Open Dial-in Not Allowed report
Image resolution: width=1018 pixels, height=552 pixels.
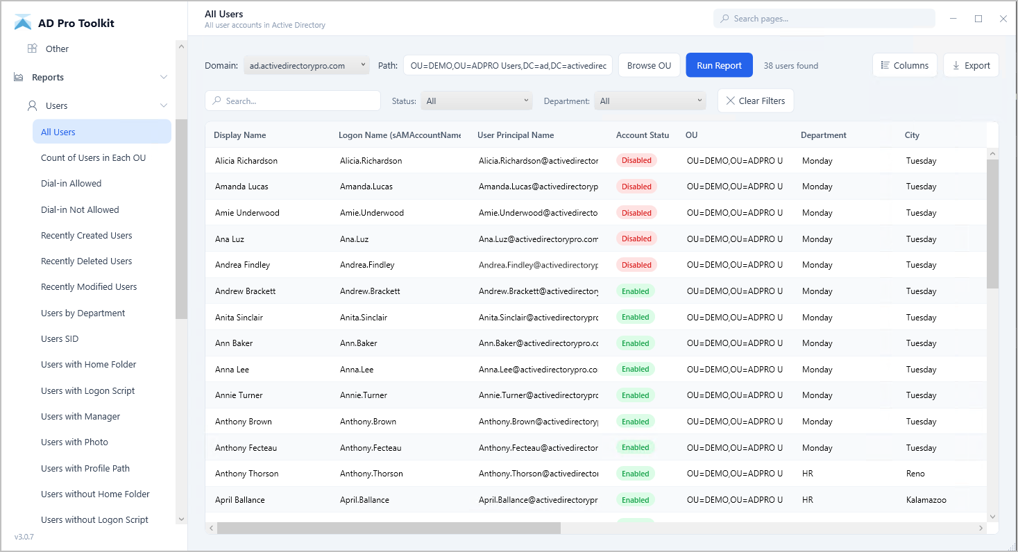(80, 209)
